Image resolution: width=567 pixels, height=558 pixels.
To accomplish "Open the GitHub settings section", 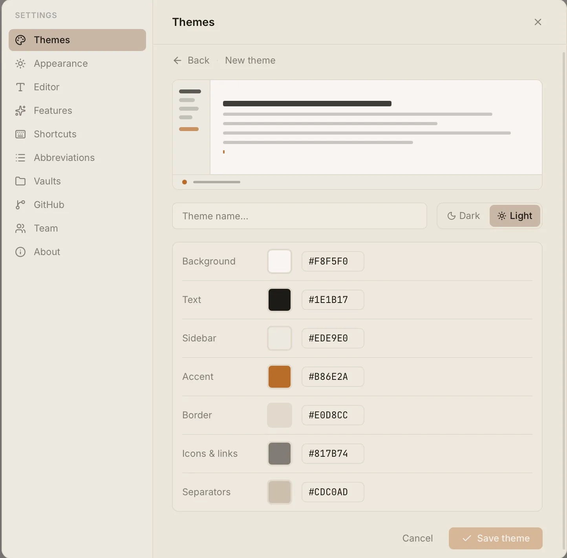I will tap(77, 205).
